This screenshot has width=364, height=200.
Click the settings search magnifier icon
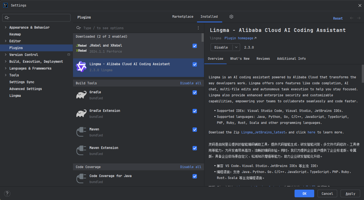click(x=7, y=18)
